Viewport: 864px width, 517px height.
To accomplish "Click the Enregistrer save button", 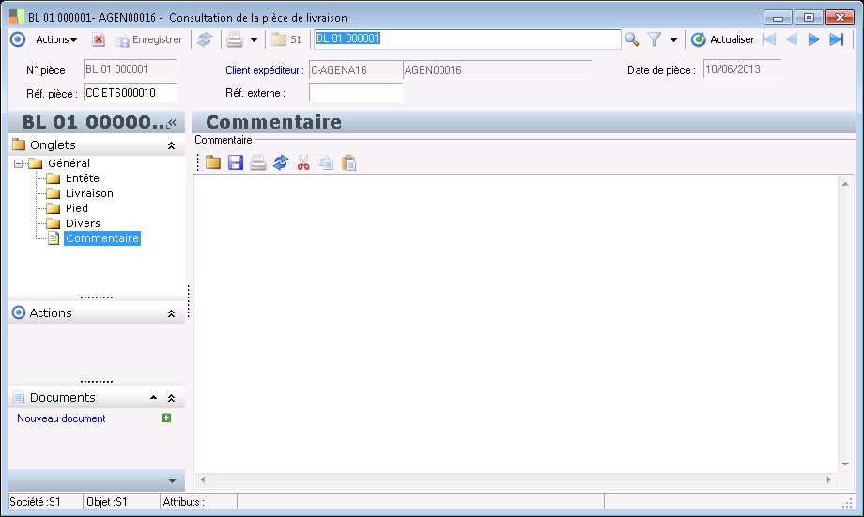I will tap(148, 39).
